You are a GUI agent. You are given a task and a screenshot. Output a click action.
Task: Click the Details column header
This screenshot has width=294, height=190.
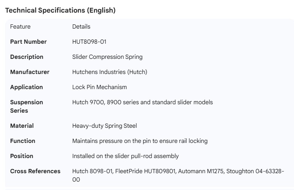81,26
